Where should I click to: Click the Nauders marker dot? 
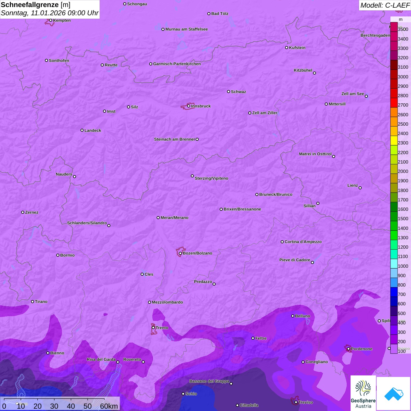coord(75,177)
